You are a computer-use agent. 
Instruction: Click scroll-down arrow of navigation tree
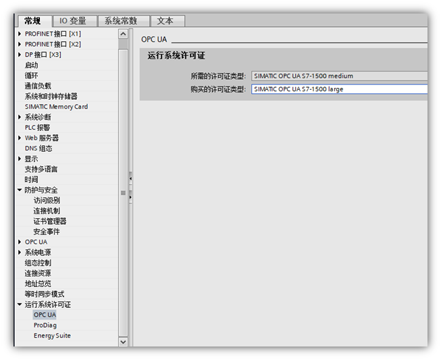coord(123,342)
